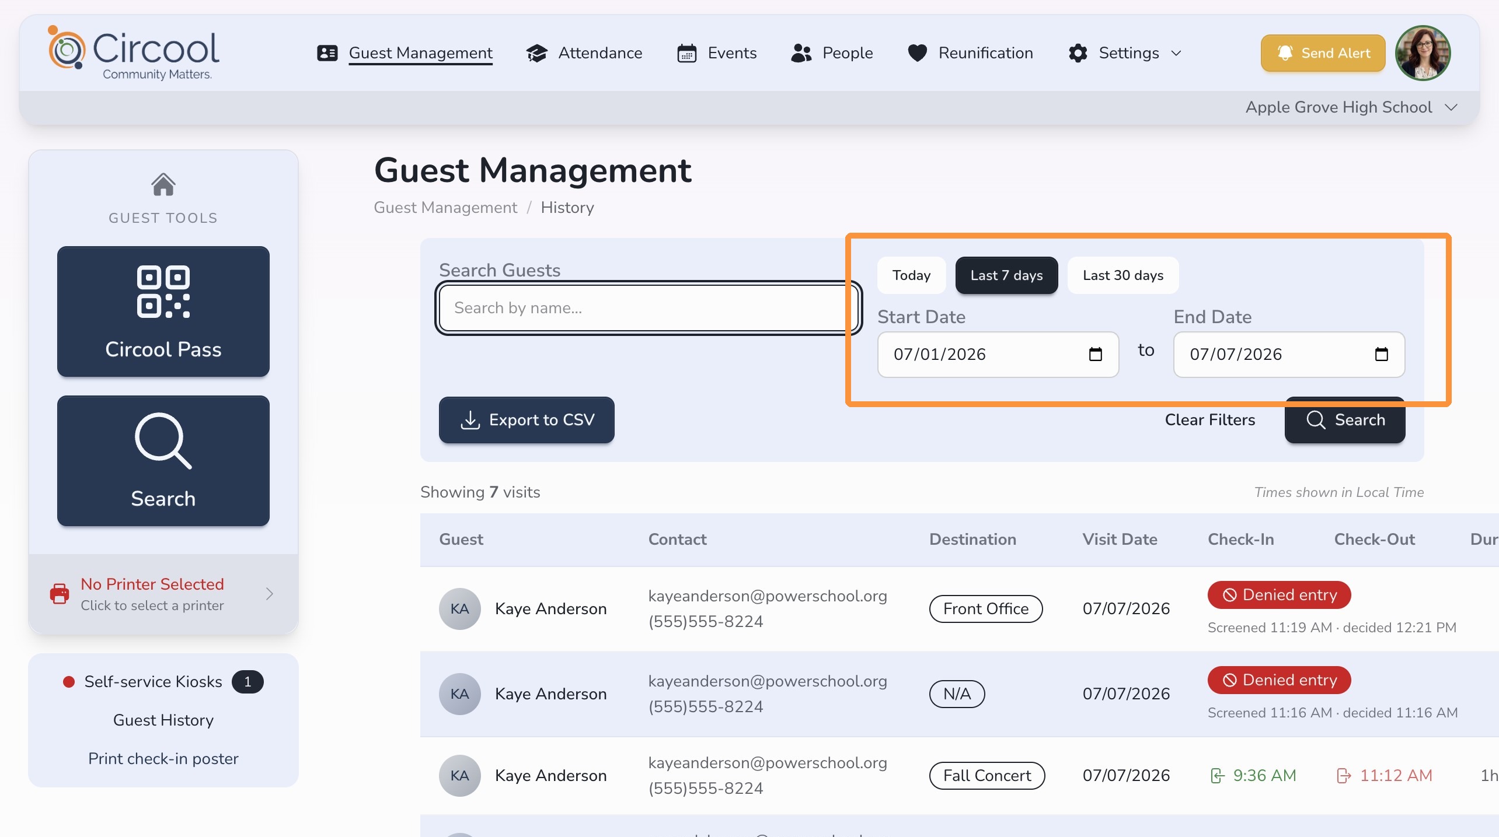Image resolution: width=1499 pixels, height=837 pixels.
Task: Click the Check-Out column header
Action: click(x=1374, y=540)
